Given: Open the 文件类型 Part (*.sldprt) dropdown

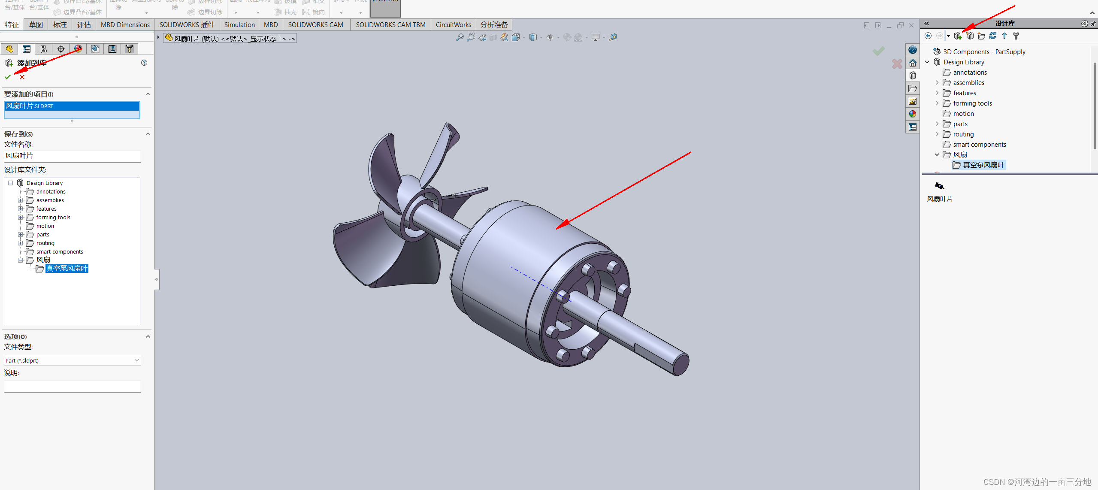Looking at the screenshot, I should pyautogui.click(x=72, y=360).
